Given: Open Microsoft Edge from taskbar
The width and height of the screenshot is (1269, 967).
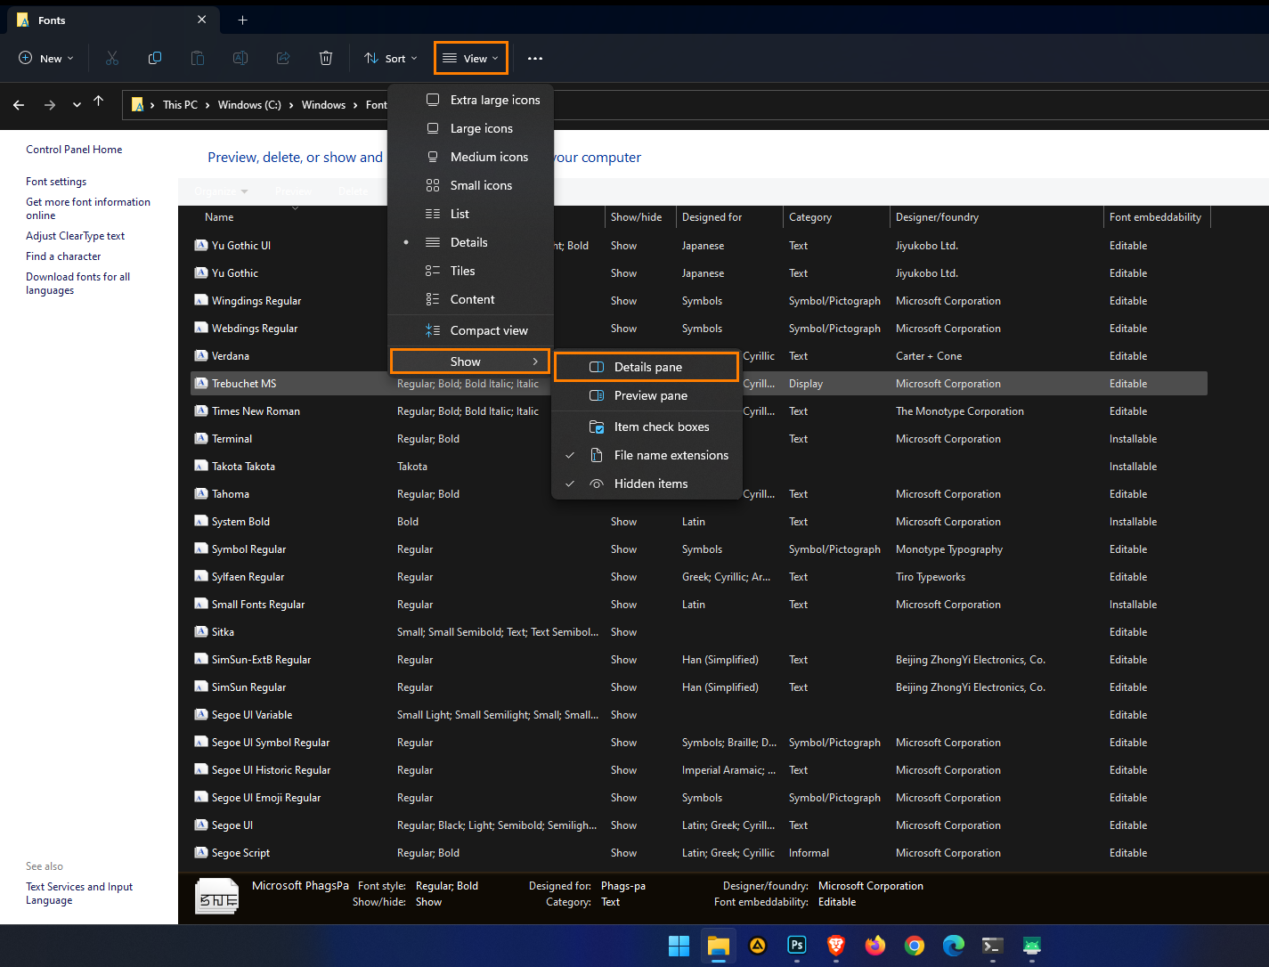Looking at the screenshot, I should click(x=954, y=946).
